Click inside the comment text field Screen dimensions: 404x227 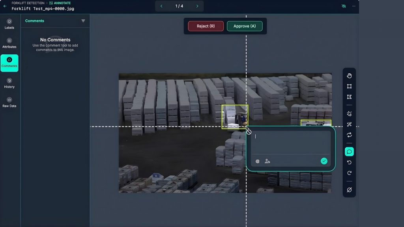pos(291,142)
